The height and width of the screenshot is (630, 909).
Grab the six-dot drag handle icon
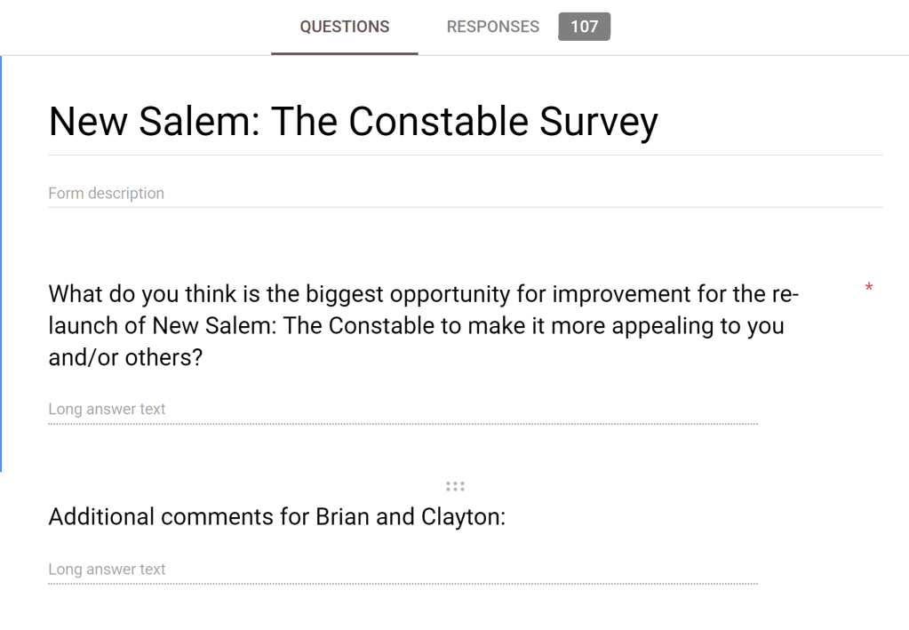click(x=455, y=486)
